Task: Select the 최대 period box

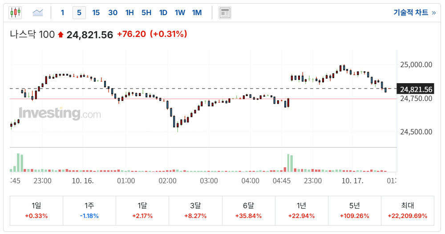Action: [x=408, y=211]
